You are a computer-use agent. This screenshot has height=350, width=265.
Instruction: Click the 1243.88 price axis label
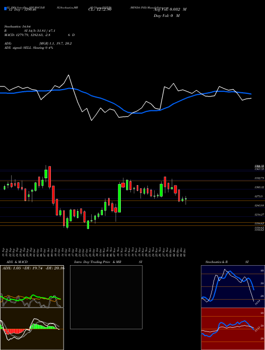(x=259, y=206)
